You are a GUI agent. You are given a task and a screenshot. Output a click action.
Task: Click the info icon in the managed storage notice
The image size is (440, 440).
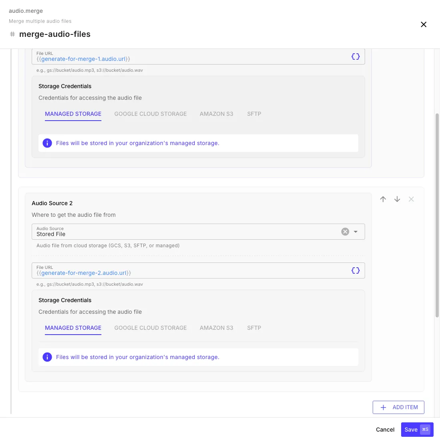click(47, 143)
